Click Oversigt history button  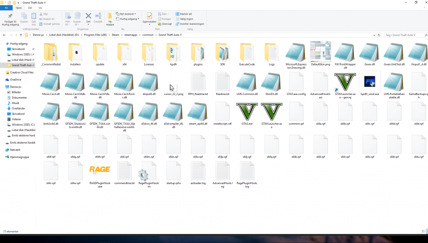click(165, 24)
